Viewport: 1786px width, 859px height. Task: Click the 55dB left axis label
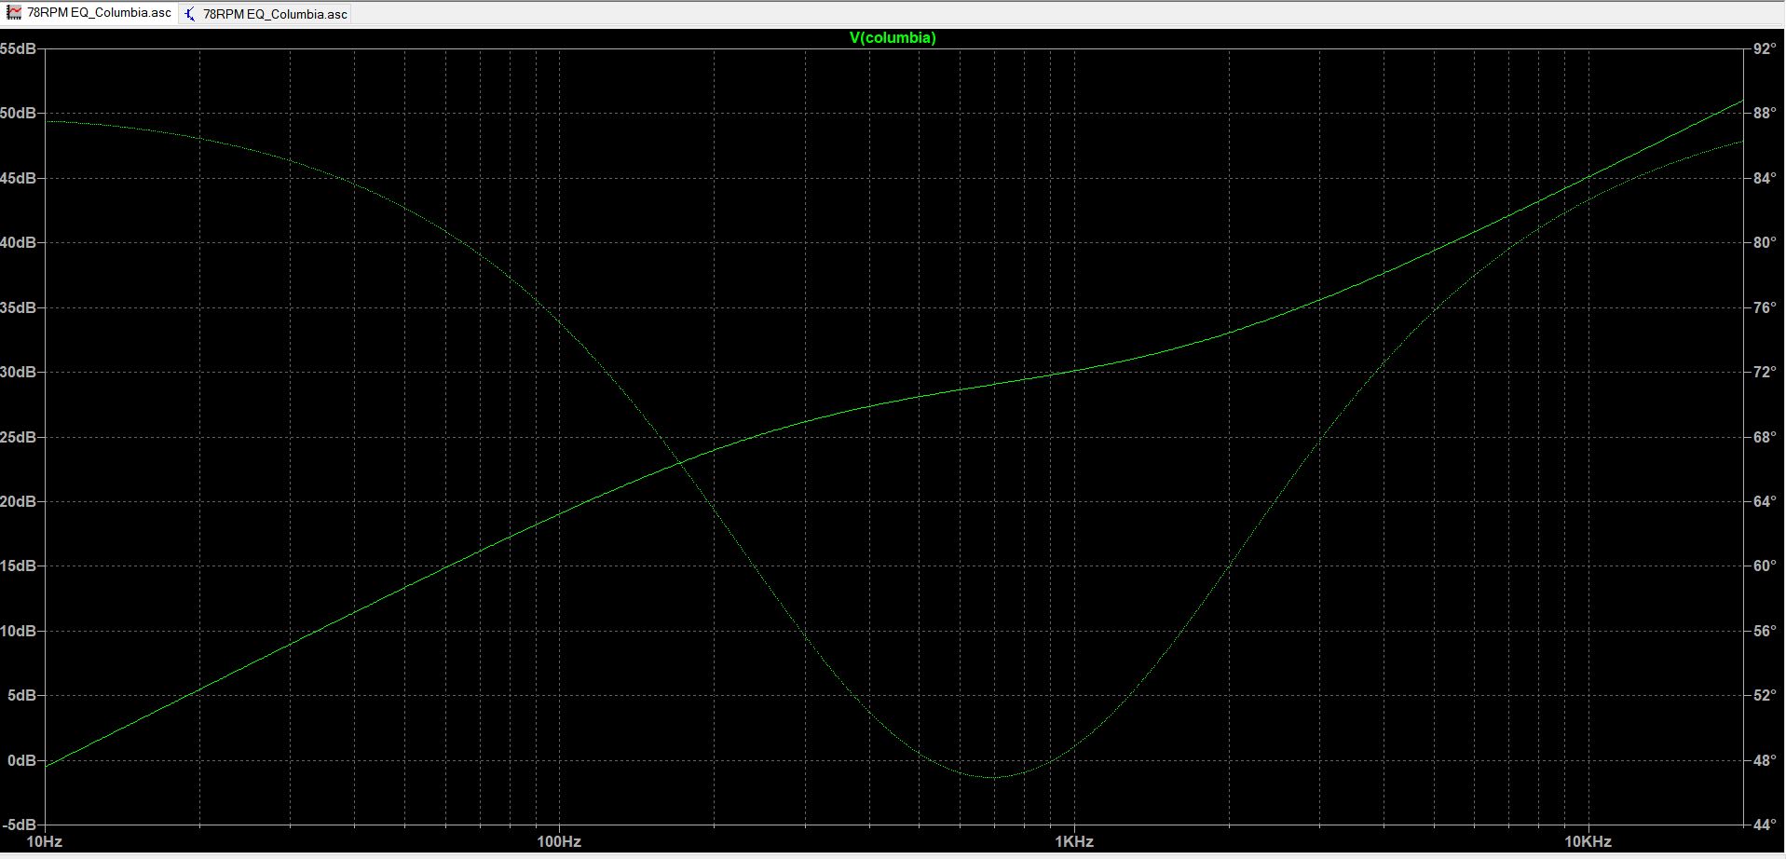click(18, 48)
